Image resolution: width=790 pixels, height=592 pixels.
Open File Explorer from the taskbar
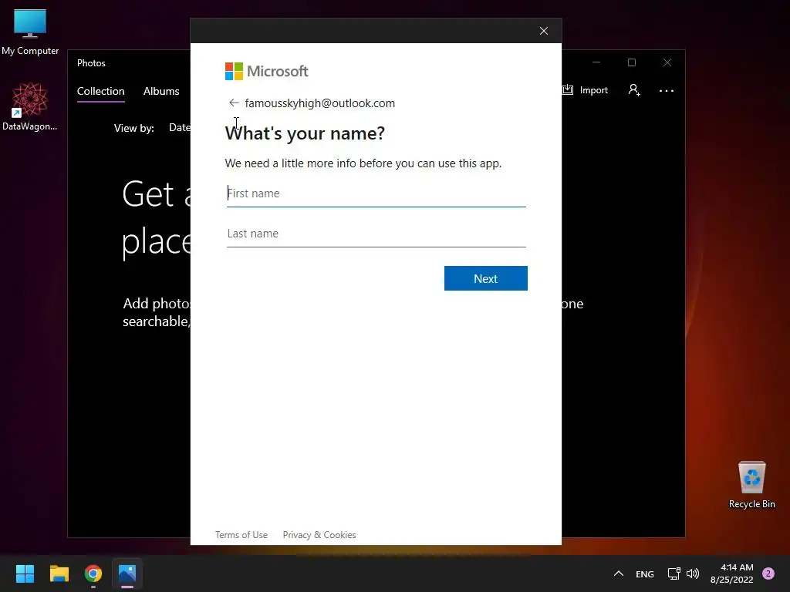(x=59, y=573)
